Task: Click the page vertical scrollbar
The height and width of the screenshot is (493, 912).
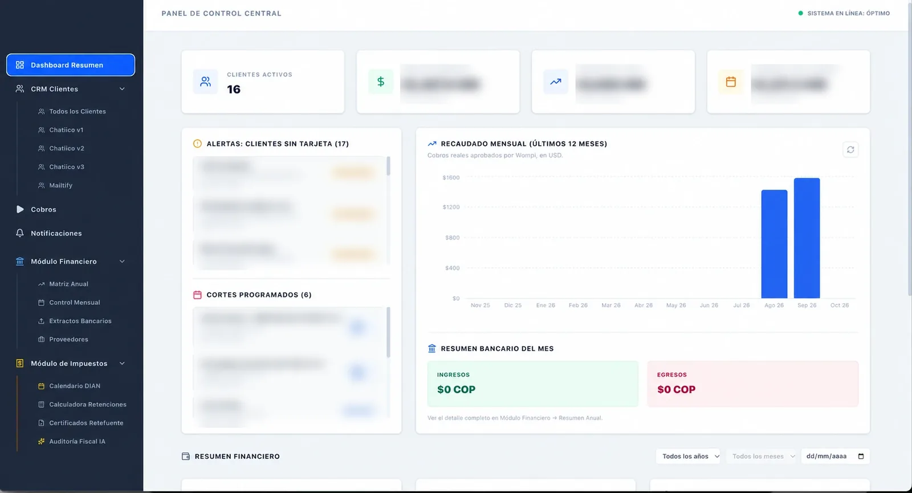Action: click(909, 148)
